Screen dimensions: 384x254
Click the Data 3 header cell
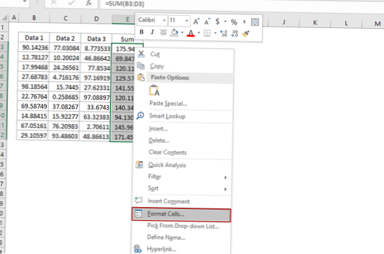96,39
